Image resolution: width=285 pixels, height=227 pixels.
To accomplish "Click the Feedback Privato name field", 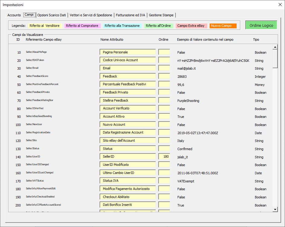I will coord(128,92).
